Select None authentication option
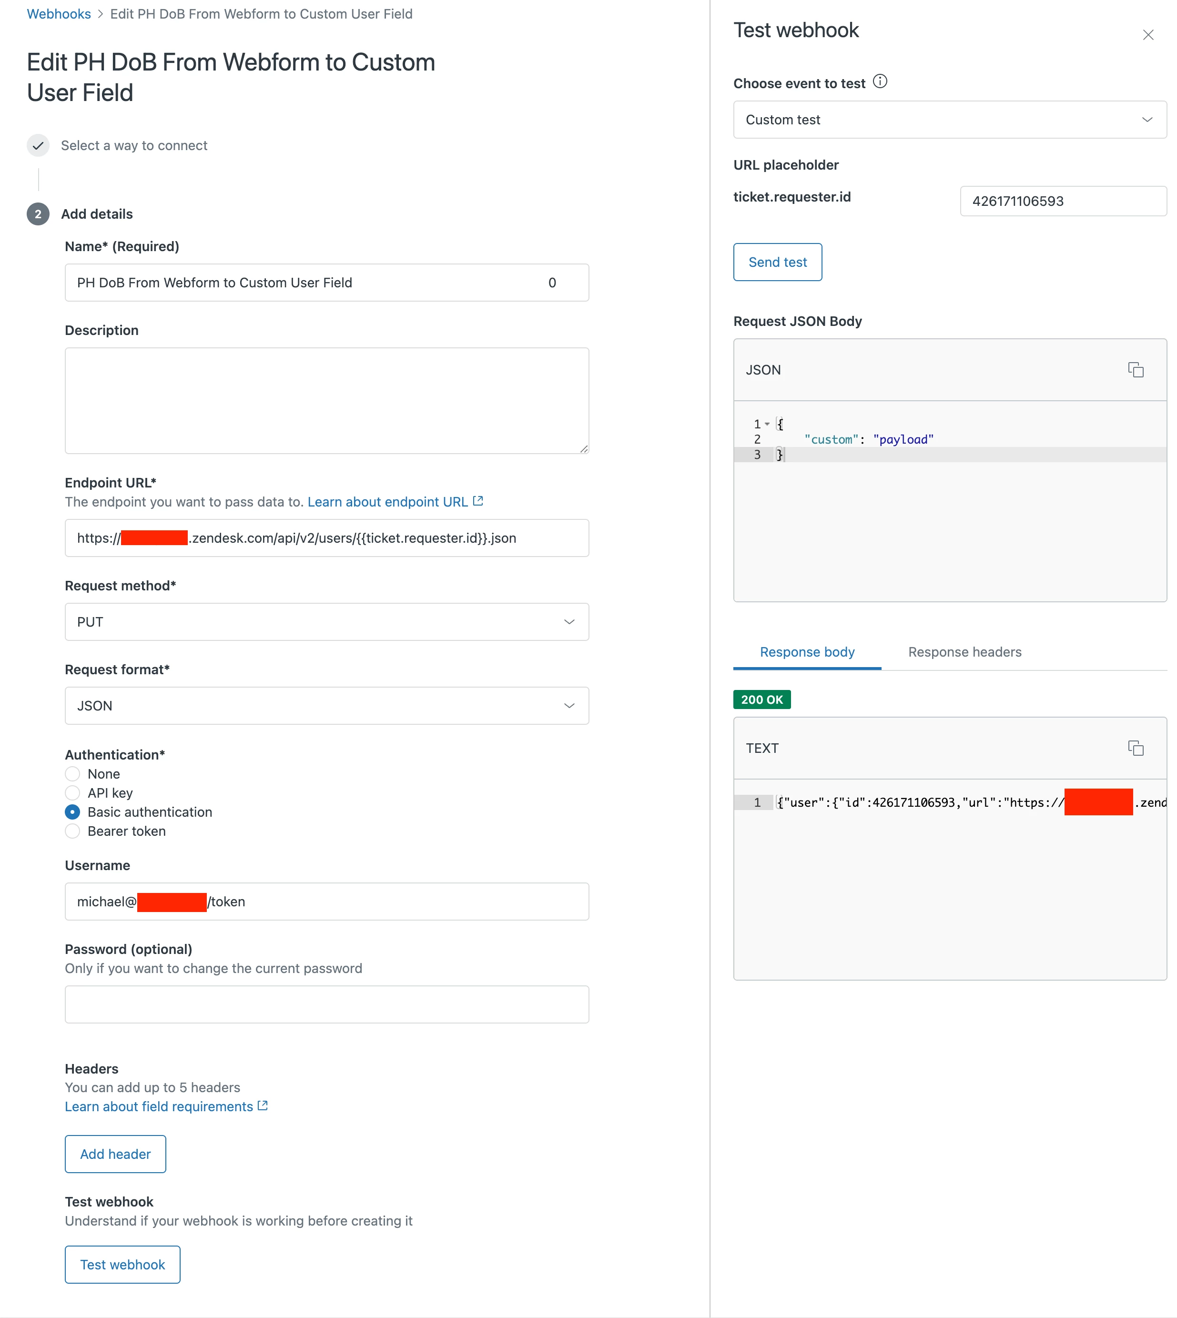This screenshot has width=1177, height=1318. coord(72,774)
